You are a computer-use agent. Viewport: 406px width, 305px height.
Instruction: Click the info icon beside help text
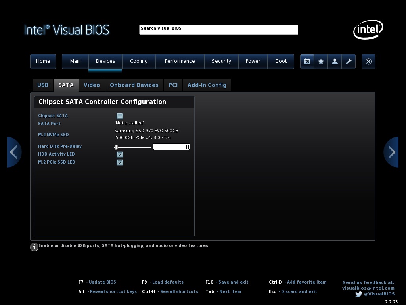point(34,247)
